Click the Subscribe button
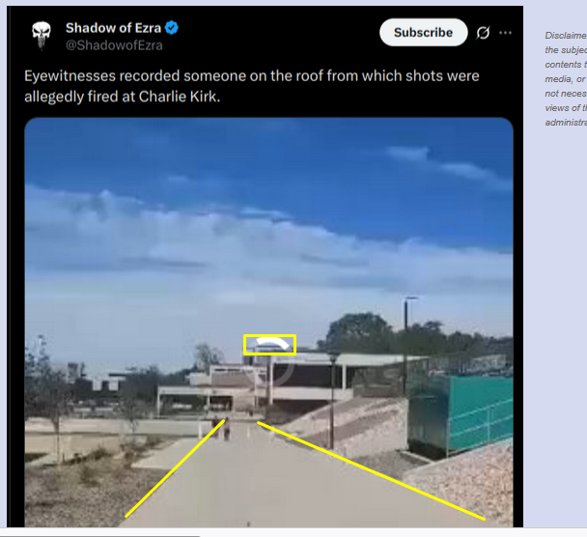Viewport: 587px width, 537px height. [x=424, y=33]
